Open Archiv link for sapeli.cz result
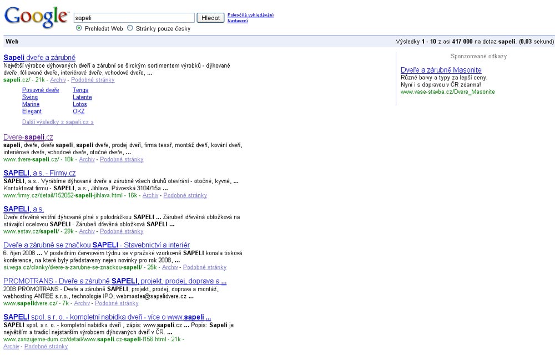Viewport: 555px width, 355px height. [58, 80]
